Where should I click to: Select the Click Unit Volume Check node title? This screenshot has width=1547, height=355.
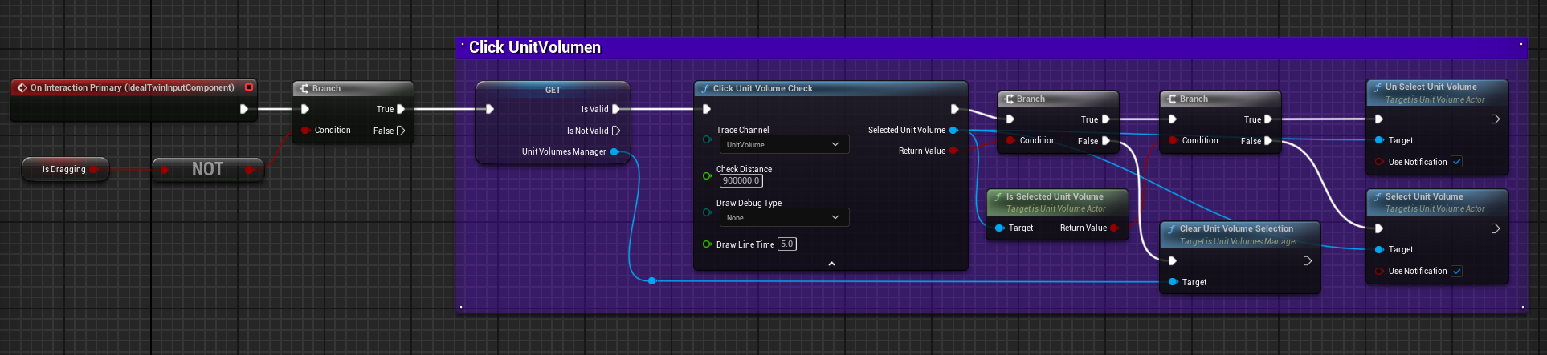click(x=762, y=89)
